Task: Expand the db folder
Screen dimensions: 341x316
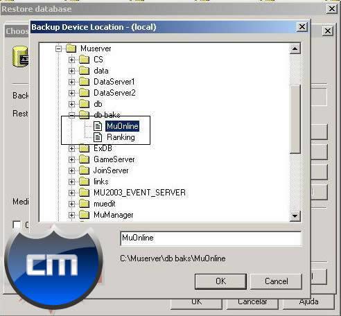Action: tap(71, 104)
